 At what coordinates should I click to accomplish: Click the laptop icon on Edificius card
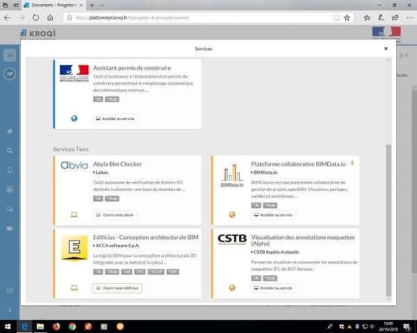click(x=74, y=288)
